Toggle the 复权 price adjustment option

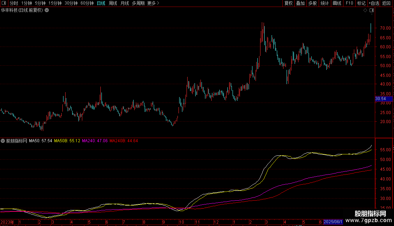[x=288, y=3]
